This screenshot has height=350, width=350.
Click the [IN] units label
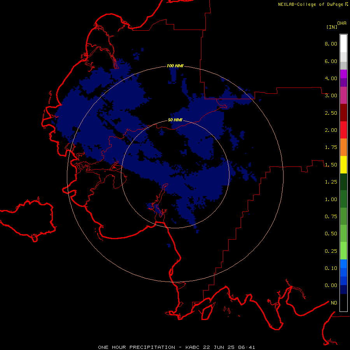(x=332, y=27)
